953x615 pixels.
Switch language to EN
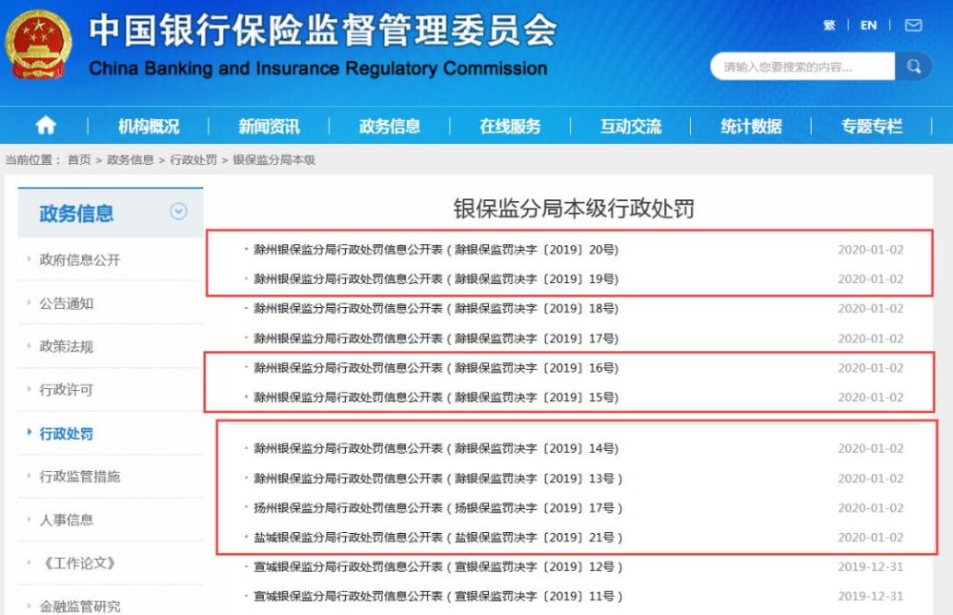tap(868, 26)
